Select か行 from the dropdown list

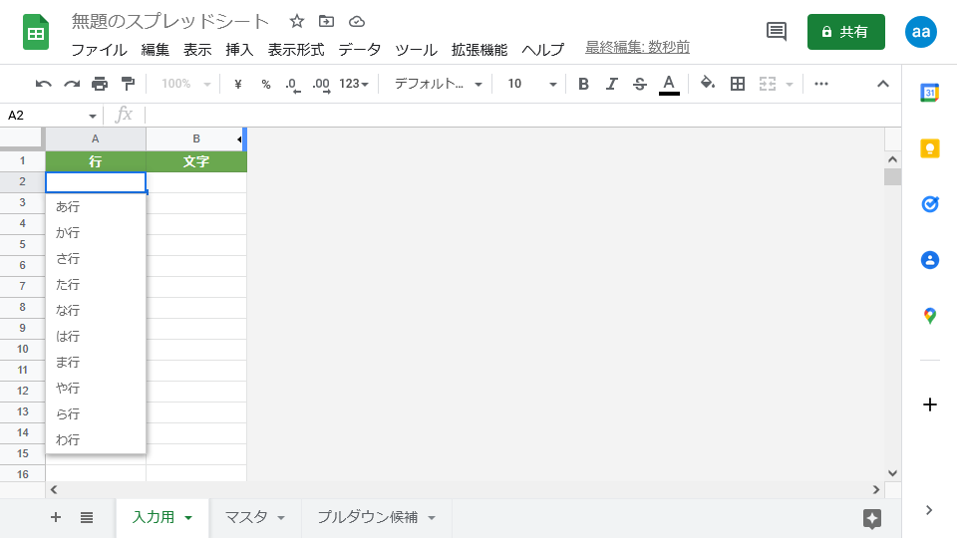coord(96,232)
